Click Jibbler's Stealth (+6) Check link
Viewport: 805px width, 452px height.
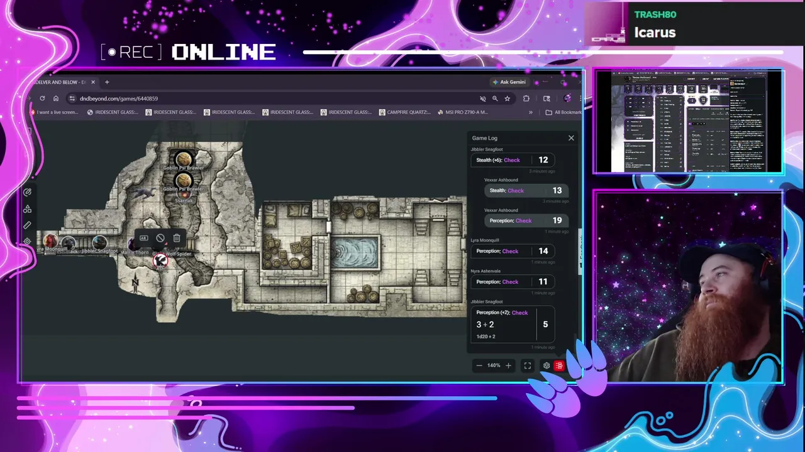click(x=512, y=160)
